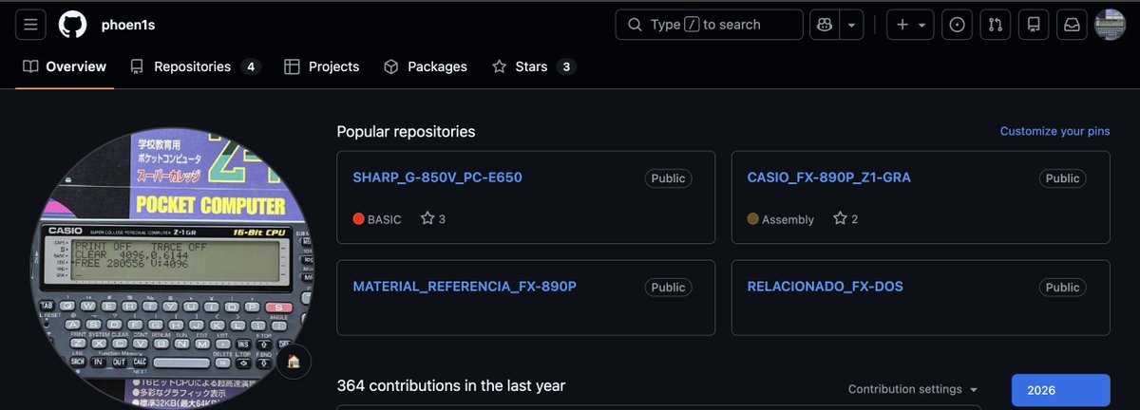Open the Repositories icon in header
Image resolution: width=1140 pixels, height=410 pixels.
coord(1034,25)
